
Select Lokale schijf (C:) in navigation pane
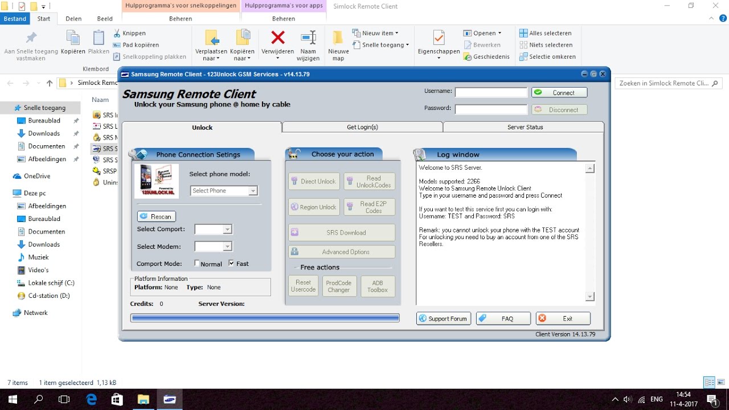[51, 283]
